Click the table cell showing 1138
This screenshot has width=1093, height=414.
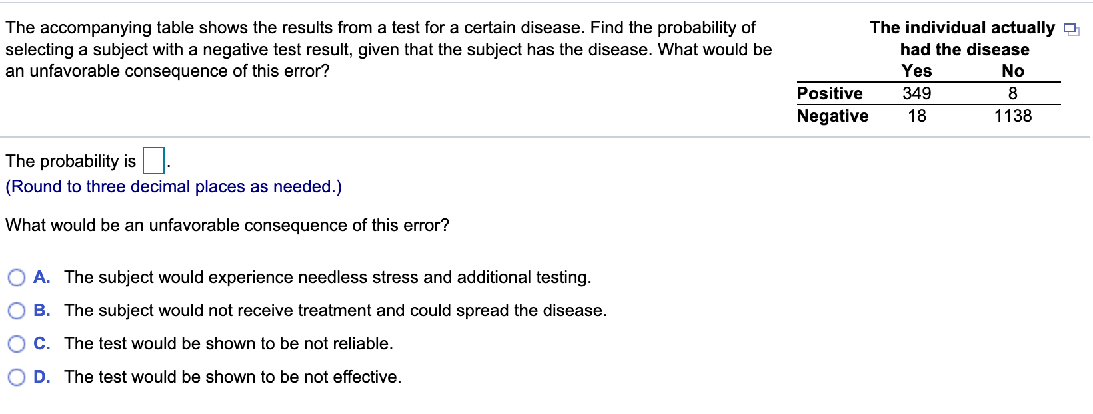point(1013,116)
